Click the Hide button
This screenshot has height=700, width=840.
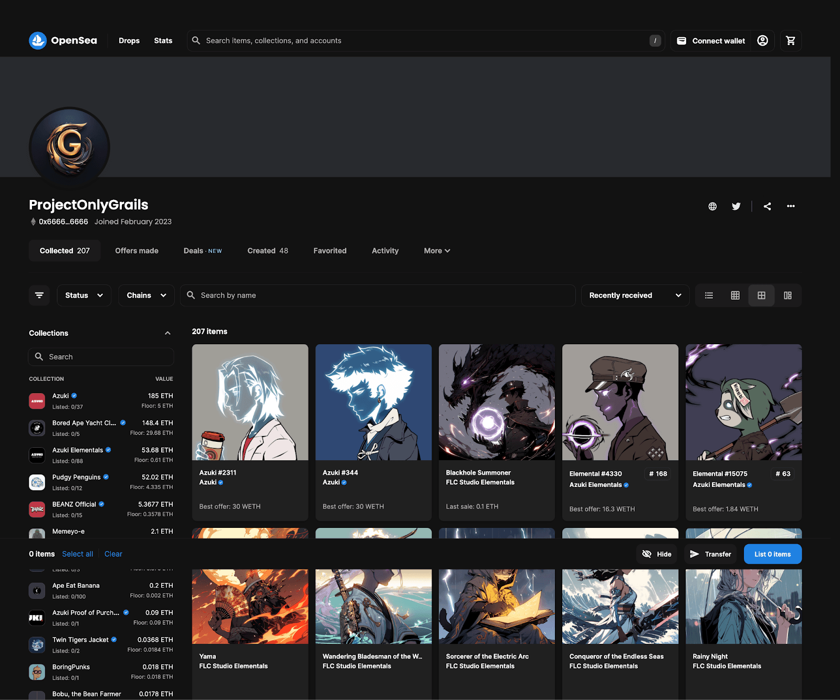click(657, 554)
